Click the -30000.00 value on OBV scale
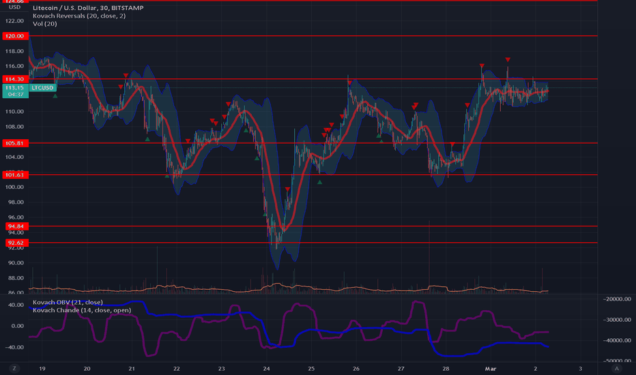The height and width of the screenshot is (375, 636). pyautogui.click(x=617, y=320)
